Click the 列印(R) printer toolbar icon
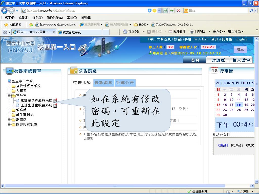 197,32
